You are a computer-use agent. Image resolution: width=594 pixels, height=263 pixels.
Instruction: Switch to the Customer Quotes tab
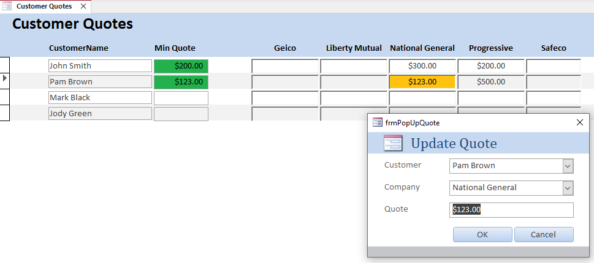(x=44, y=6)
